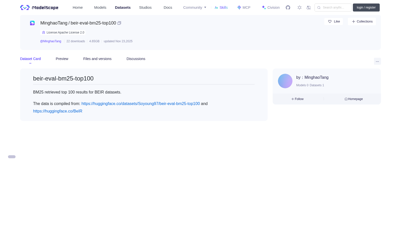
Task: Click the ModelScope logo
Action: pos(39,7)
